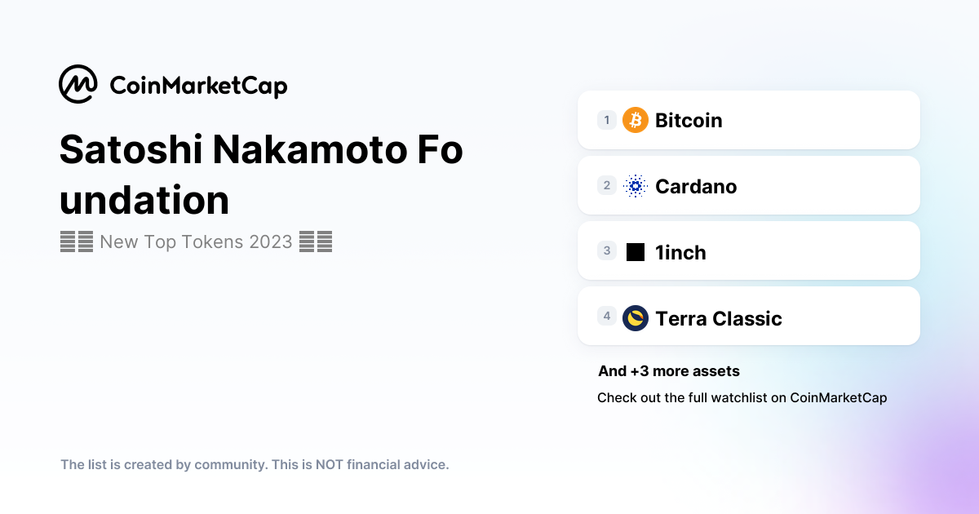This screenshot has height=514, width=979.
Task: Select the 1inch asset name
Action: (680, 252)
